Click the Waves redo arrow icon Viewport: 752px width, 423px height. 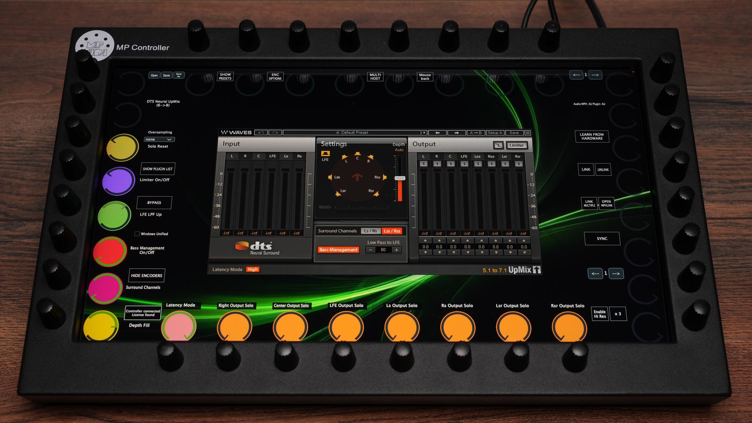[x=276, y=133]
